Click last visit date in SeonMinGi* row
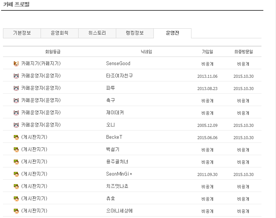Image resolution: width=276 pixels, height=218 pixels. click(x=244, y=174)
